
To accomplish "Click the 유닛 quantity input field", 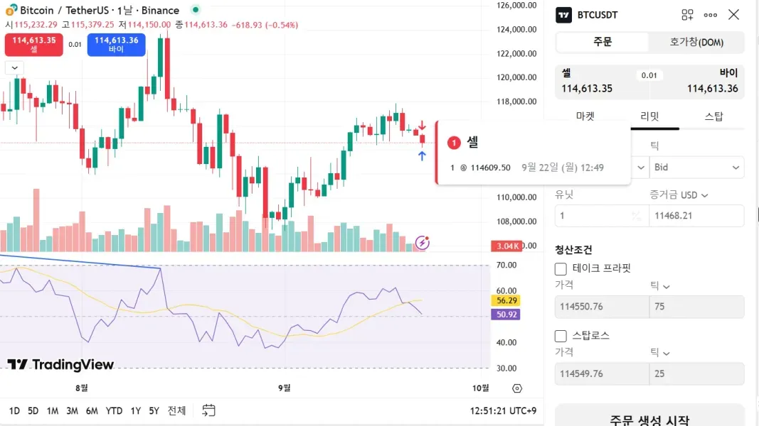I will pyautogui.click(x=594, y=216).
